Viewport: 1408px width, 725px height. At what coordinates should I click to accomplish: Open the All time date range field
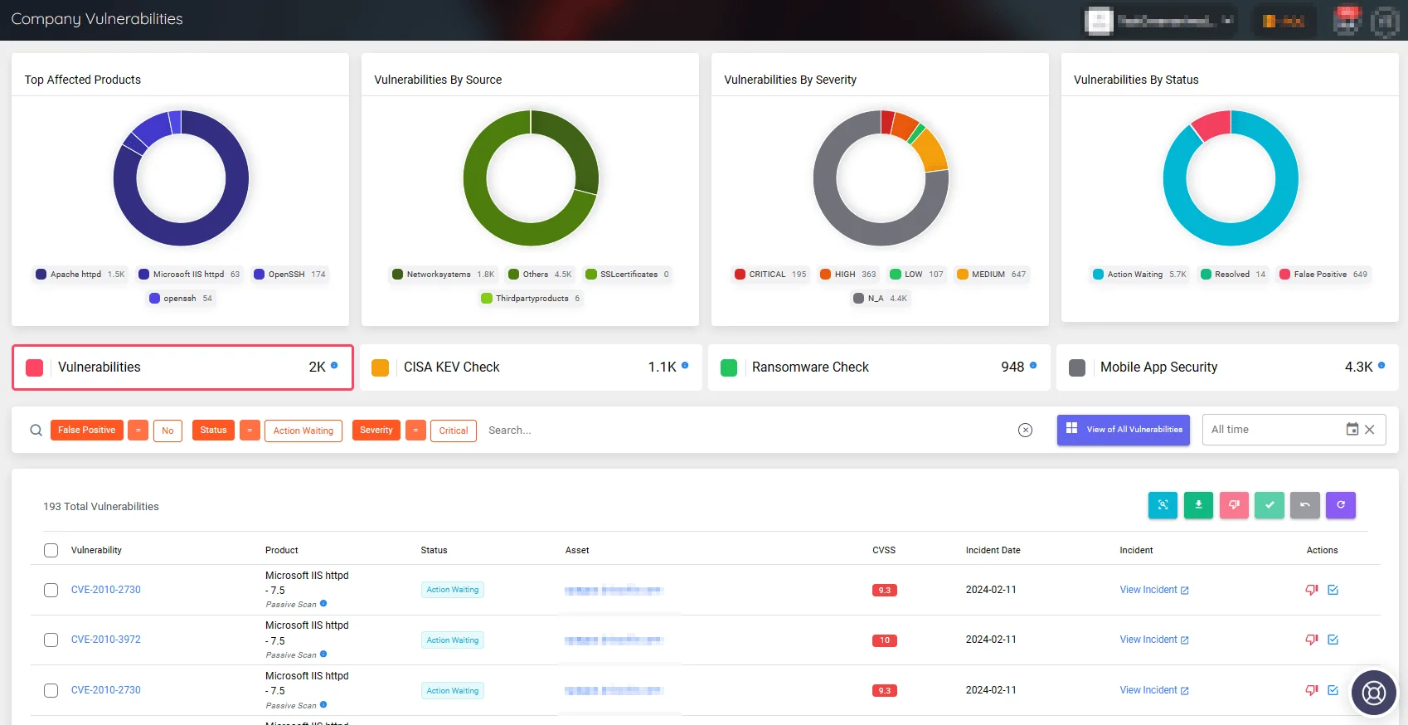[1294, 430]
